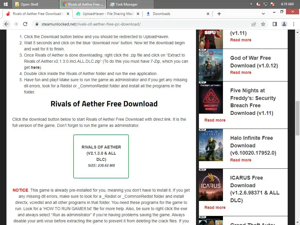
Task: Open the God of War cover thumbnail
Action: click(x=211, y=65)
